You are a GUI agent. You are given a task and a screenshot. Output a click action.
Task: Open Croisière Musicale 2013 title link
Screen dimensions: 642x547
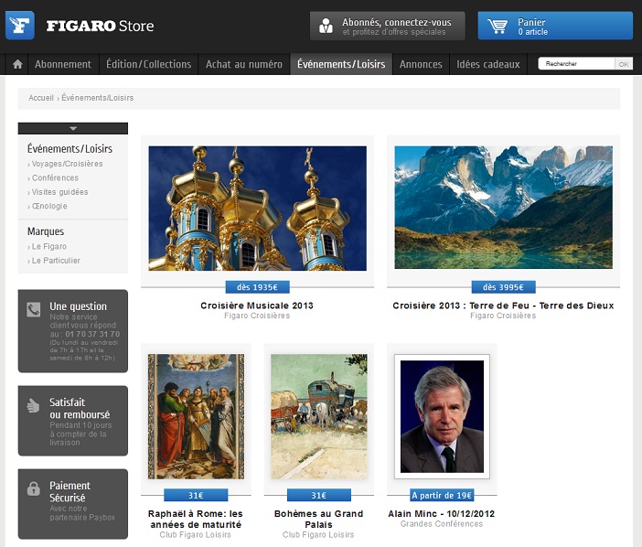click(x=257, y=306)
